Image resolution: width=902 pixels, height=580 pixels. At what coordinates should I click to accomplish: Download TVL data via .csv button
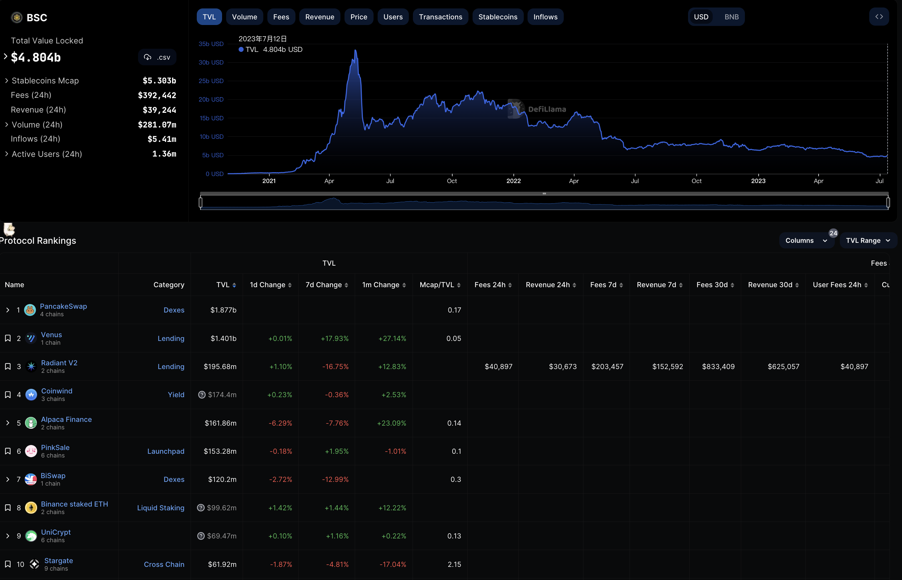157,57
